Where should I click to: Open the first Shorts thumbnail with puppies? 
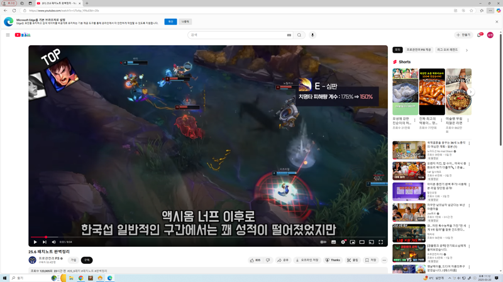[405, 91]
